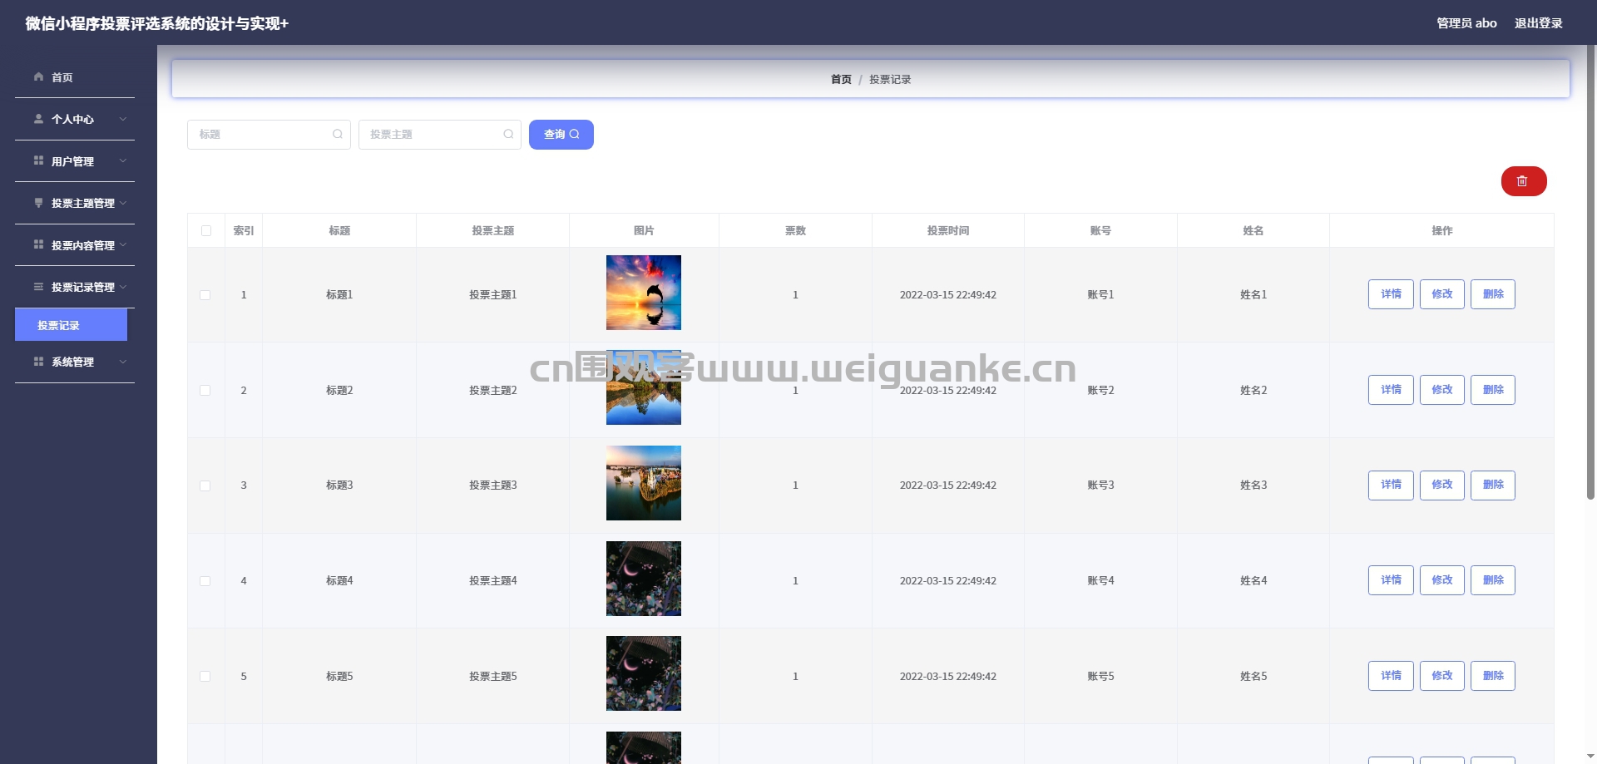Click the home icon in the sidebar
This screenshot has width=1597, height=764.
pos(38,76)
